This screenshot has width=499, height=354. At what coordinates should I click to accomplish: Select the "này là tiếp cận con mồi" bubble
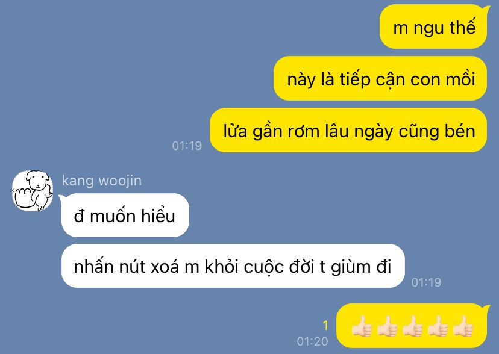pos(380,78)
